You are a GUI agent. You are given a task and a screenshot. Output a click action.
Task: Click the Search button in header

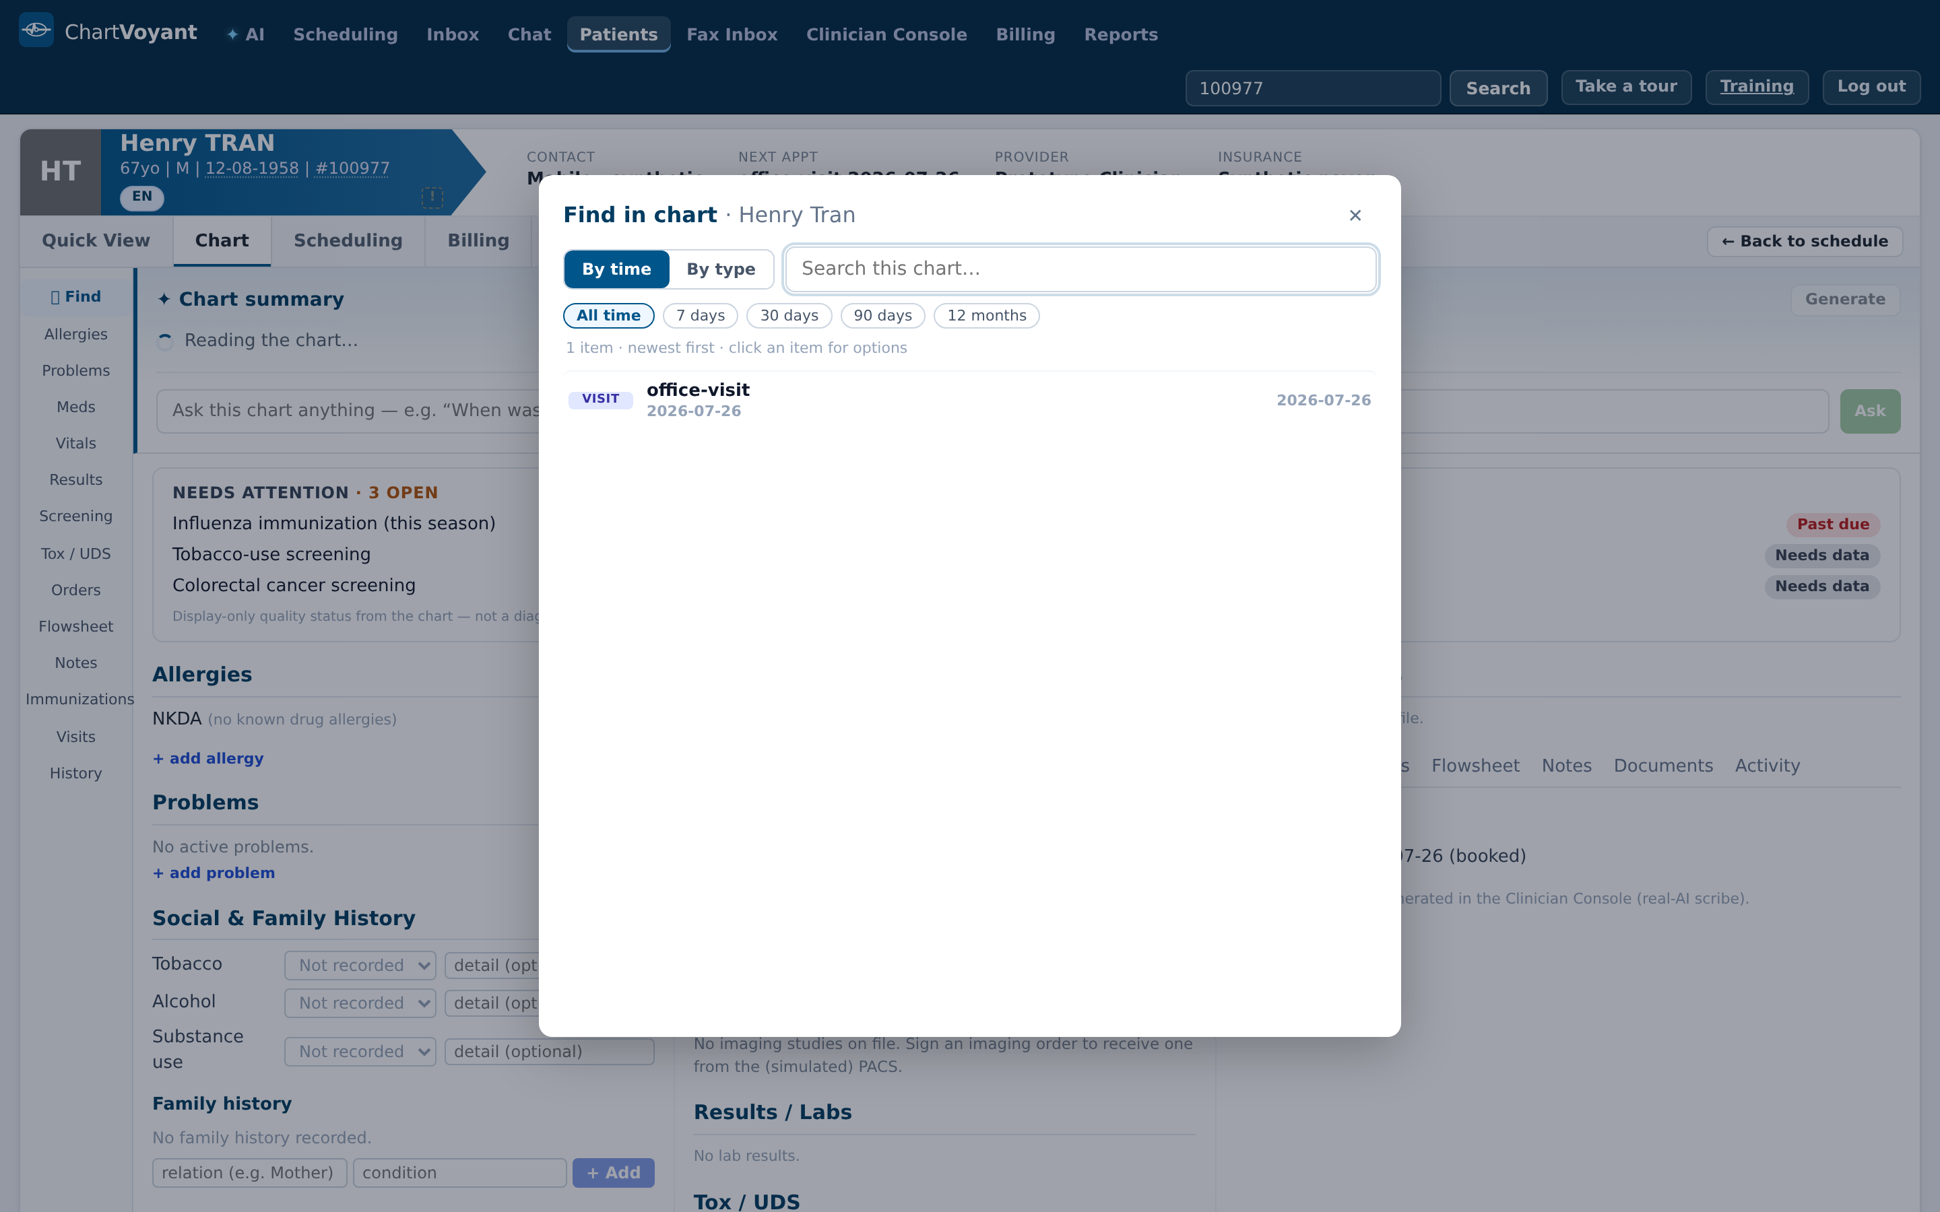tap(1497, 88)
